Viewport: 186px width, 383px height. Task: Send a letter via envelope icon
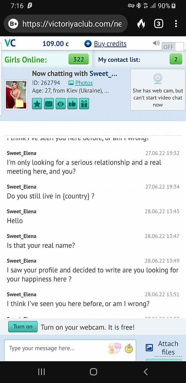coord(49,104)
